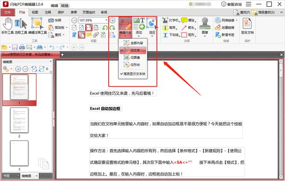Select 'Images only' (仅图像) edit mode
Screen dimensions: 285x181
[x=133, y=57]
